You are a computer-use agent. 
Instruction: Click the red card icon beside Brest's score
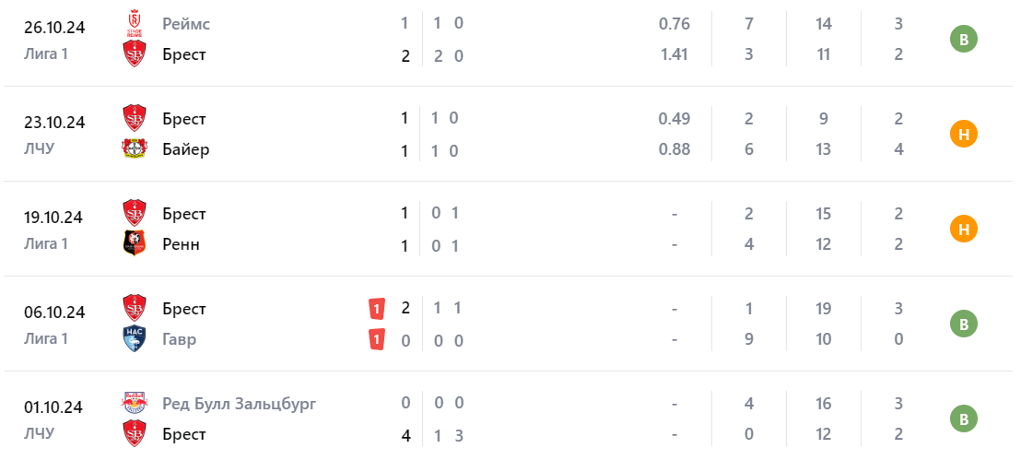tap(377, 309)
